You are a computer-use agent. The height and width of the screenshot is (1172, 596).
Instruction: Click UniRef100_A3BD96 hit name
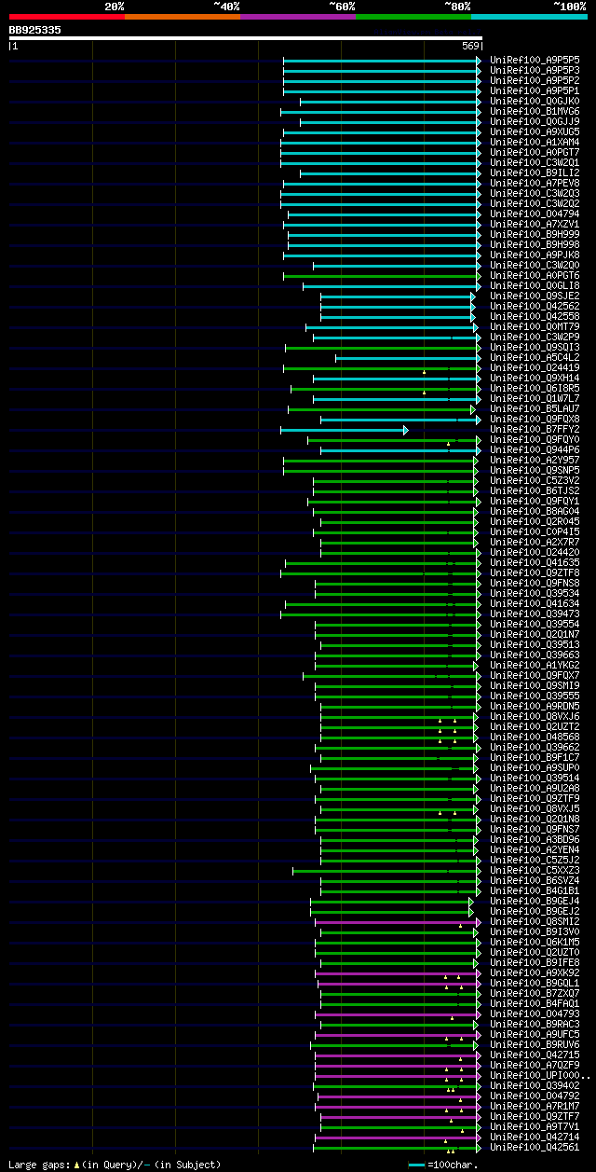point(534,839)
